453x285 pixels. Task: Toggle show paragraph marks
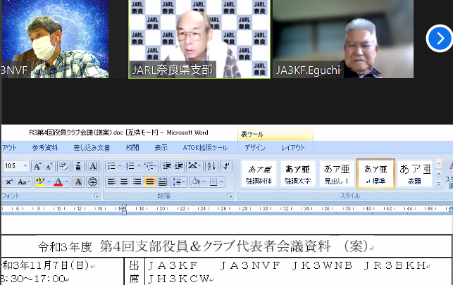[x=226, y=166]
